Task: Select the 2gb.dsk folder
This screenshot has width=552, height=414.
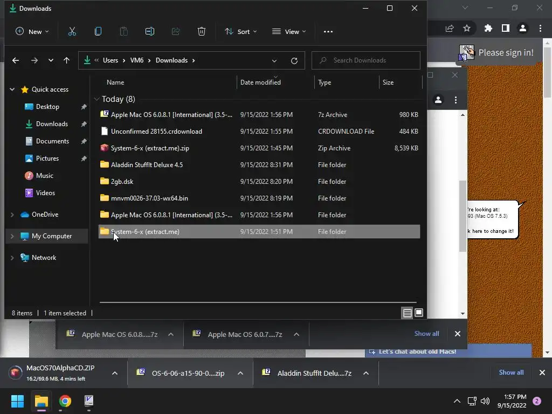Action: 259,182
